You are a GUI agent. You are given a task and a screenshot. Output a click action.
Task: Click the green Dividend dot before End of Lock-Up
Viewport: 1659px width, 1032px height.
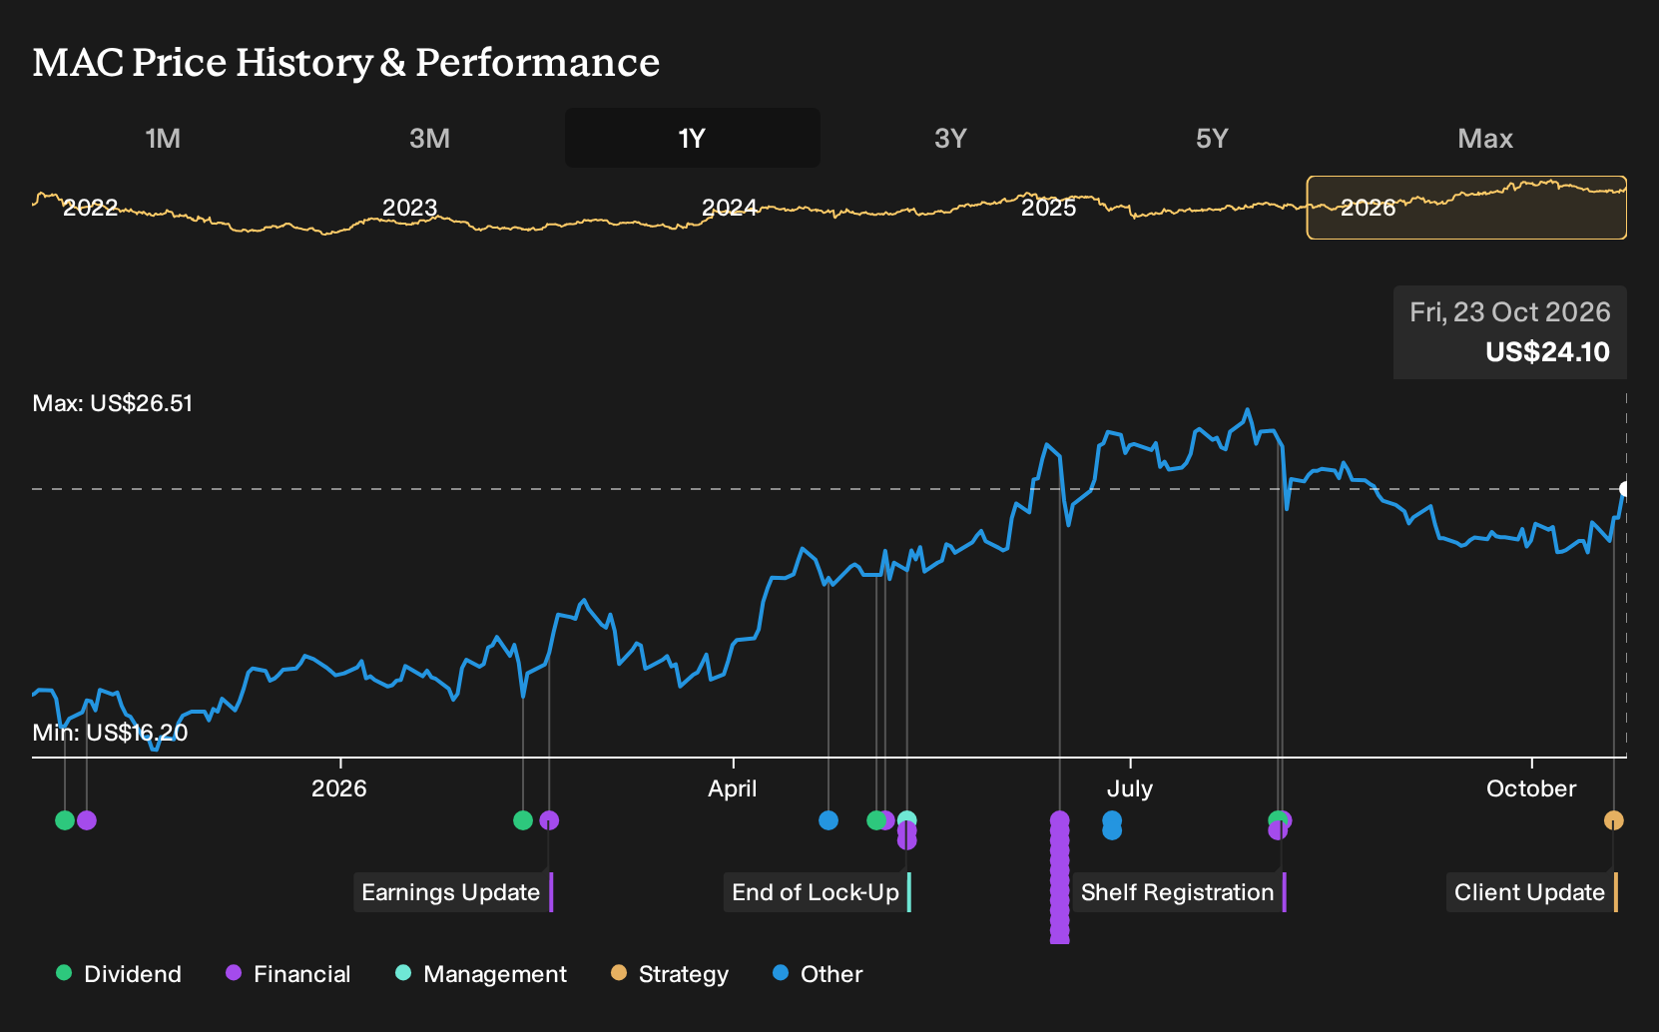coord(875,820)
